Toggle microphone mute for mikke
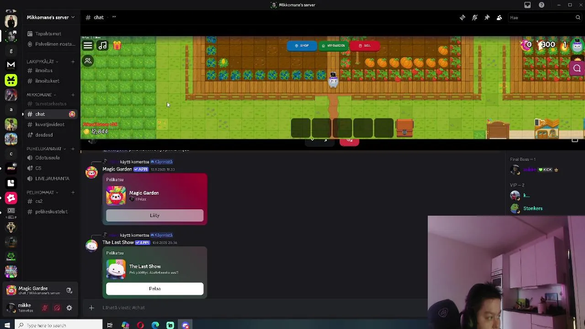585x329 pixels. tap(45, 308)
